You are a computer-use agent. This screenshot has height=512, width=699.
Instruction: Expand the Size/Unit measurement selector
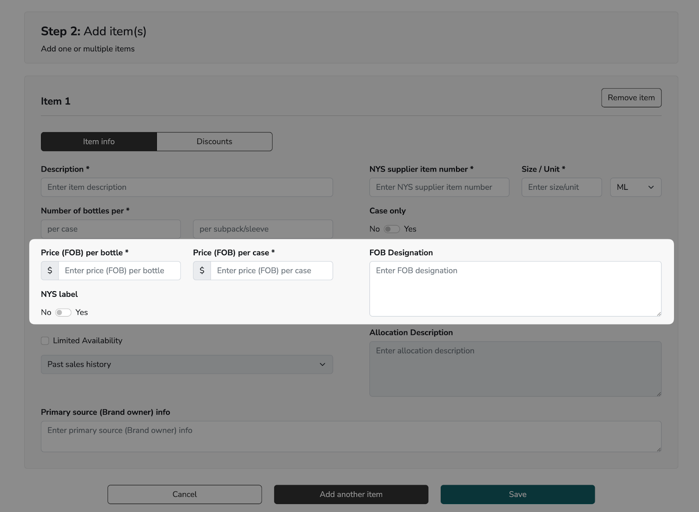635,187
